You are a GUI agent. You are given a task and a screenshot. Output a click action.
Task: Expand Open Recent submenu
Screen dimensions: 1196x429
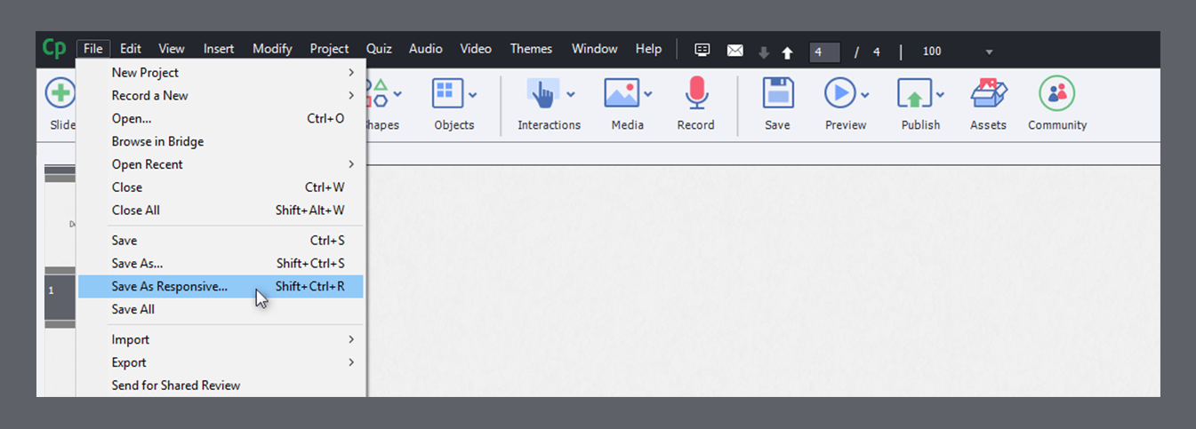pyautogui.click(x=221, y=165)
